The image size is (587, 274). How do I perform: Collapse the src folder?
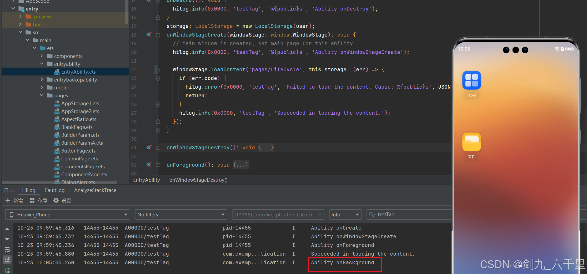pos(20,32)
